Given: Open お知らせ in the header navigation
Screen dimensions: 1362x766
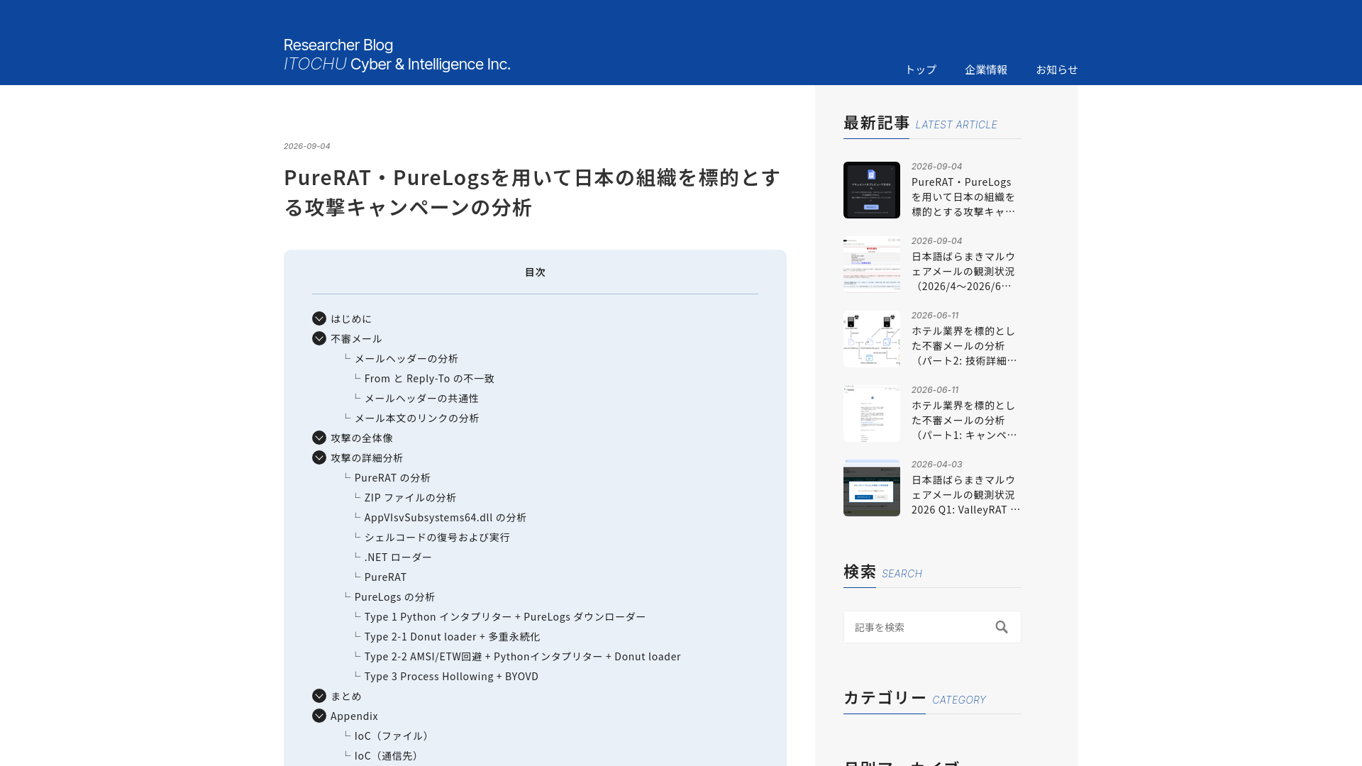Looking at the screenshot, I should click(1057, 70).
